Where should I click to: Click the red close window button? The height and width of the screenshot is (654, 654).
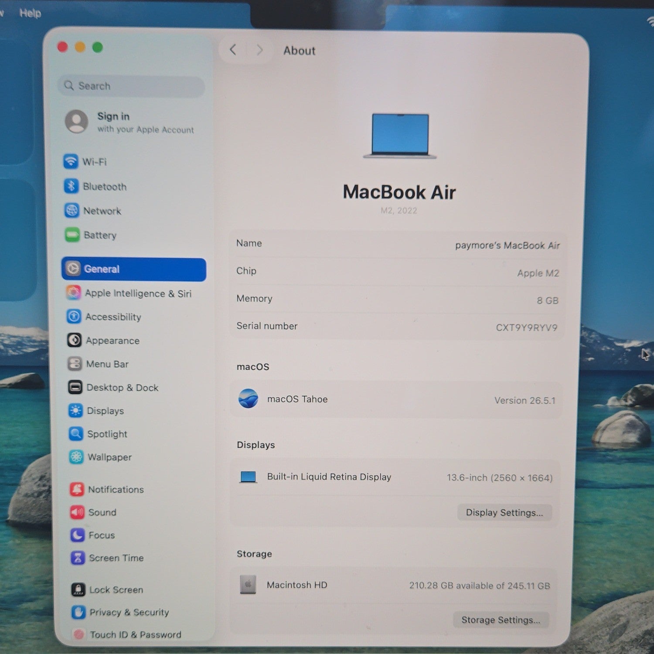click(62, 47)
